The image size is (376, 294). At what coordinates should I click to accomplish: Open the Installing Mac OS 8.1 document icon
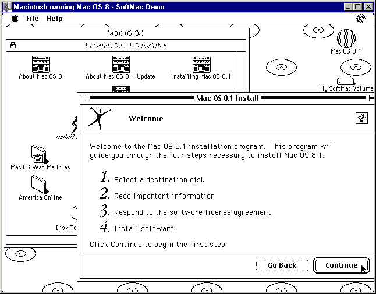pos(201,64)
